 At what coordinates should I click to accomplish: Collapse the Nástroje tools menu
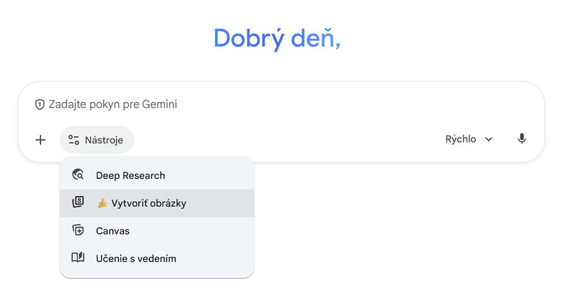pos(97,140)
